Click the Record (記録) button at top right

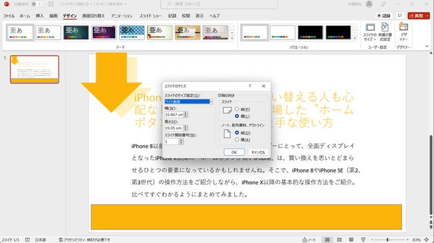click(x=384, y=15)
